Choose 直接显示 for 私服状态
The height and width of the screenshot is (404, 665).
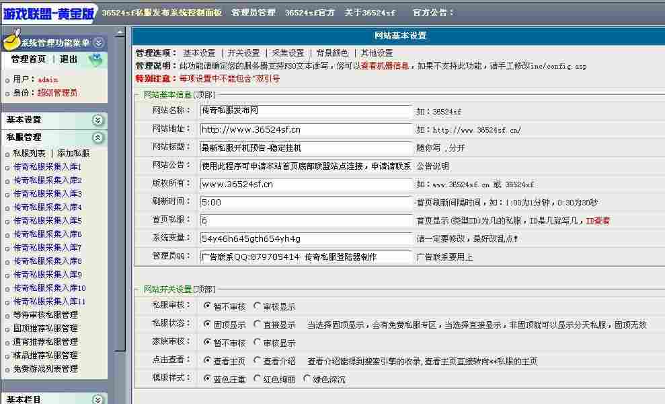[258, 324]
